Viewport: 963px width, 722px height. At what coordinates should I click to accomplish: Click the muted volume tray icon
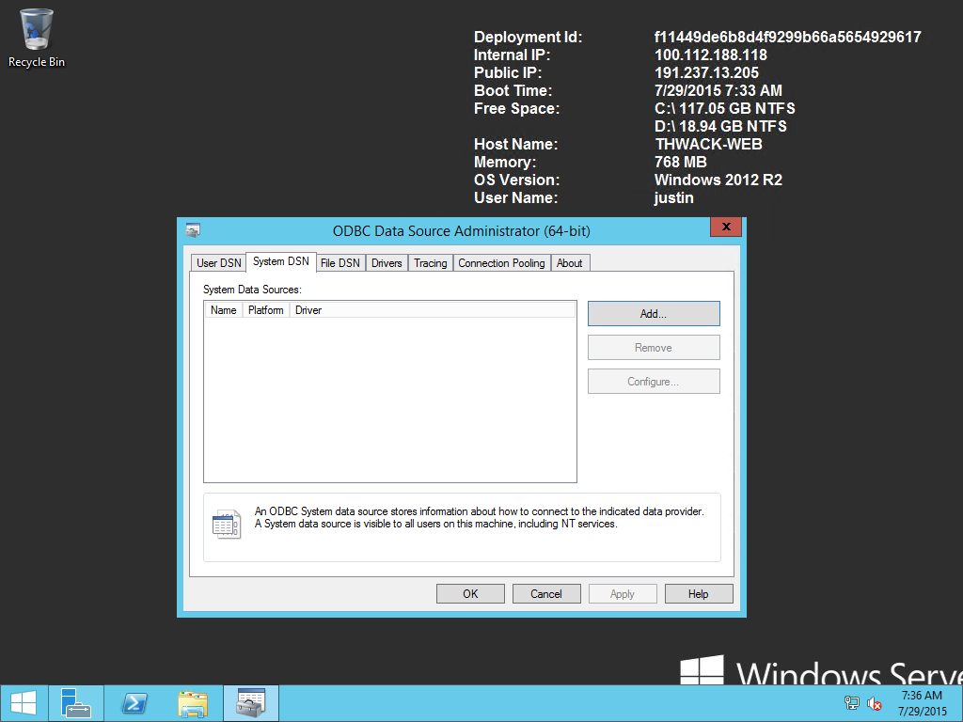pos(874,703)
